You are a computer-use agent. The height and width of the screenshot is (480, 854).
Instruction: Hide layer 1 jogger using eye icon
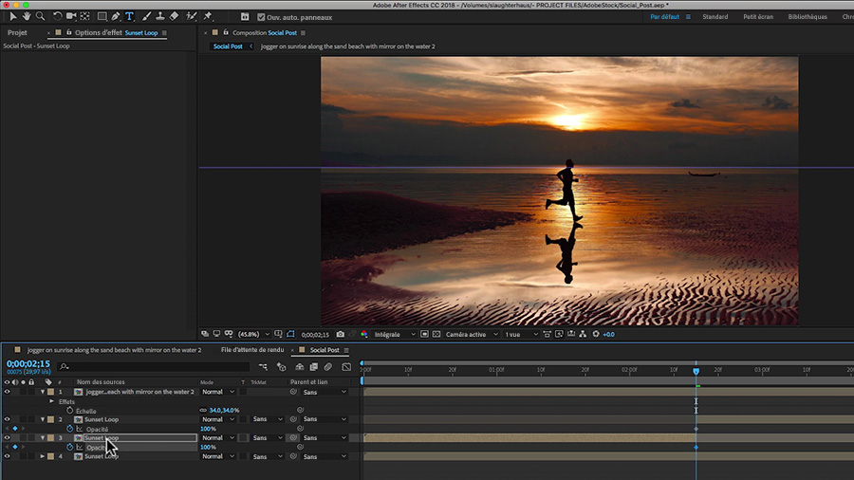7,392
